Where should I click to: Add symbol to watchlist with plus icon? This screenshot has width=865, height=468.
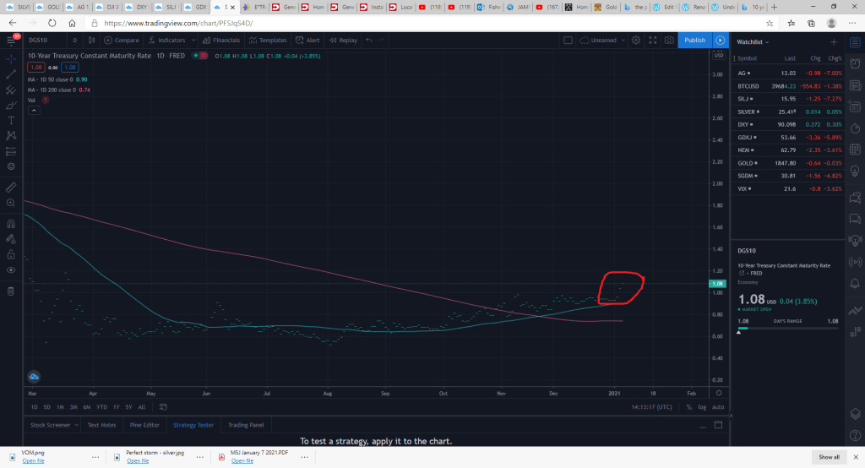coord(834,41)
